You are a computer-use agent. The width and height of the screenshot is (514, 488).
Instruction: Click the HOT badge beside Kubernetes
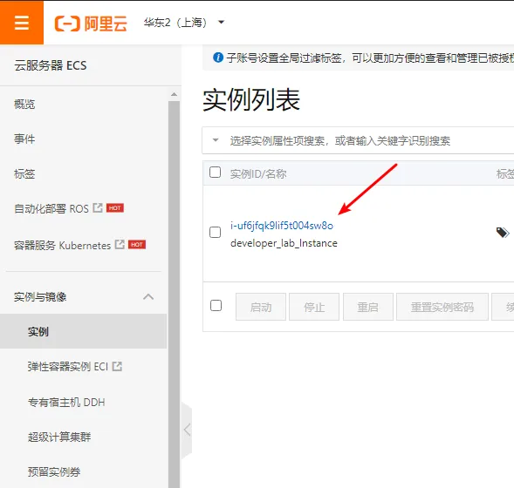[x=137, y=245]
